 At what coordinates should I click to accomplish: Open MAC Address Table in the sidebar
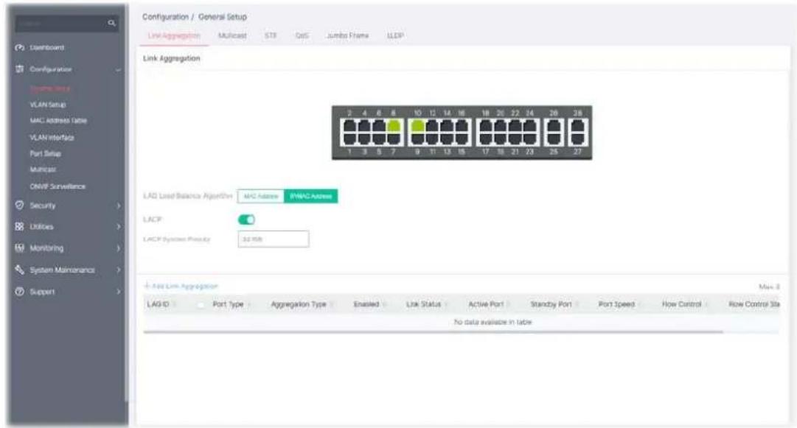58,121
